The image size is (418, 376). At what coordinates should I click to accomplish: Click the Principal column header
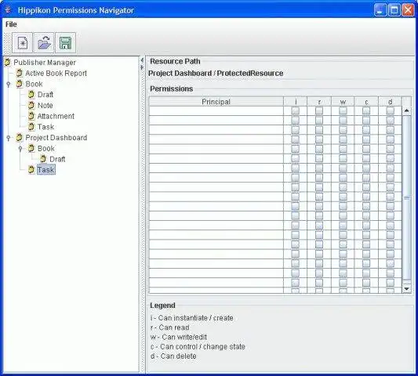(x=216, y=102)
